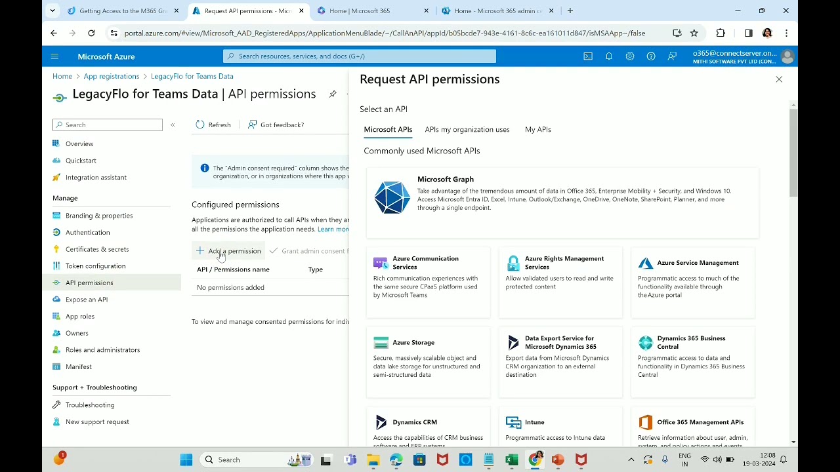Select Data Export Service for Dynamics 365

click(560, 363)
